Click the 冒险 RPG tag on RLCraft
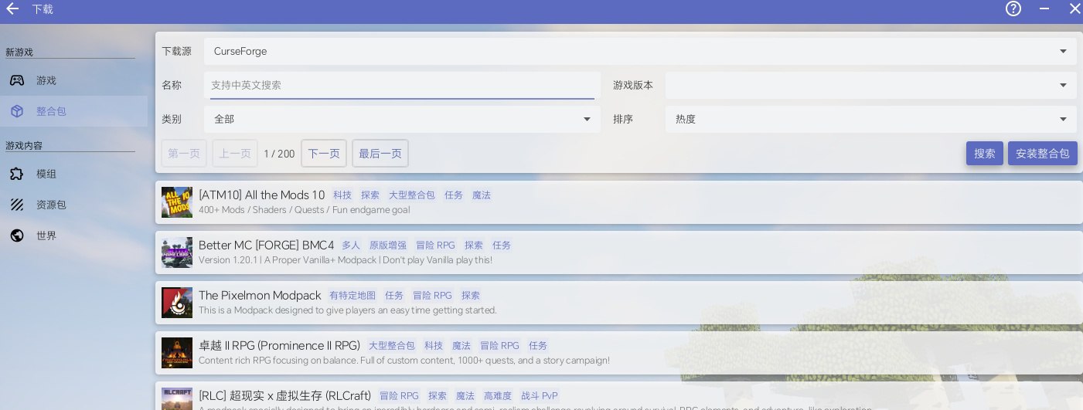Viewport: 1083px width, 410px height. pos(398,396)
